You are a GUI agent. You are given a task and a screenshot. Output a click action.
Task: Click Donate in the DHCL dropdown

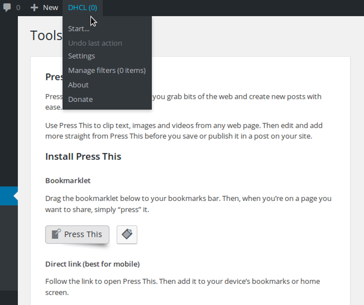pyautogui.click(x=80, y=99)
